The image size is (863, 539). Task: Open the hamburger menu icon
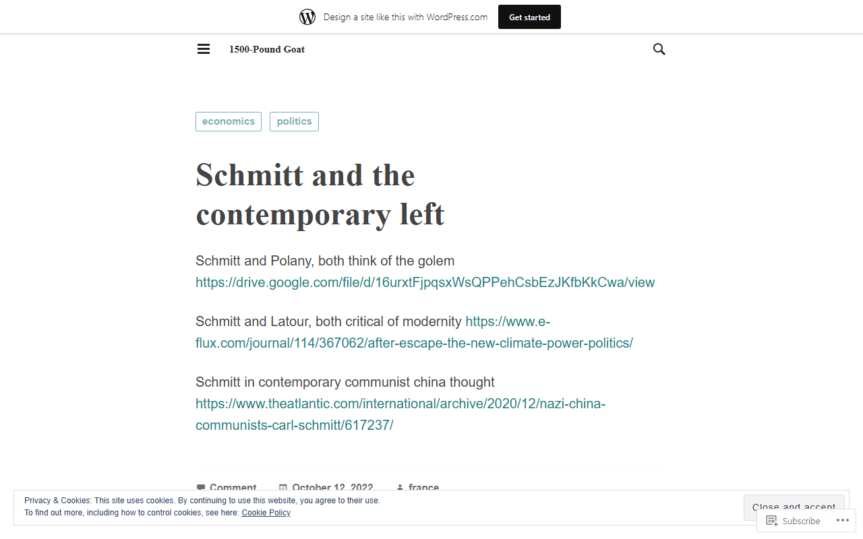(x=204, y=49)
